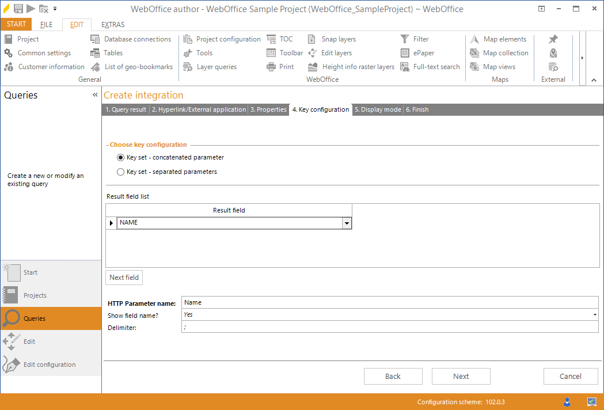Switch to the EXTRAS tab
This screenshot has width=604, height=410.
click(x=112, y=24)
